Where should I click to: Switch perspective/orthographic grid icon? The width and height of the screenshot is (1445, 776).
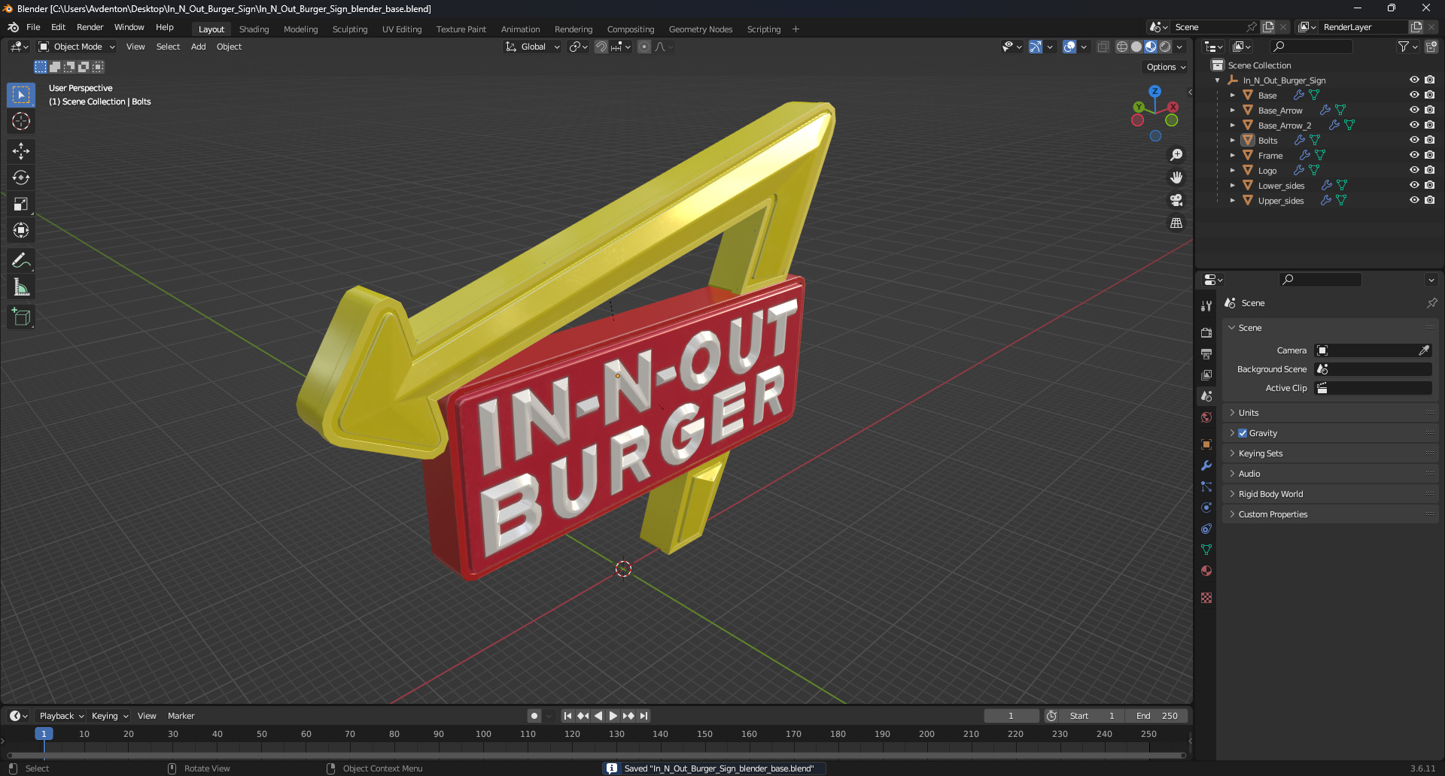pyautogui.click(x=1176, y=223)
